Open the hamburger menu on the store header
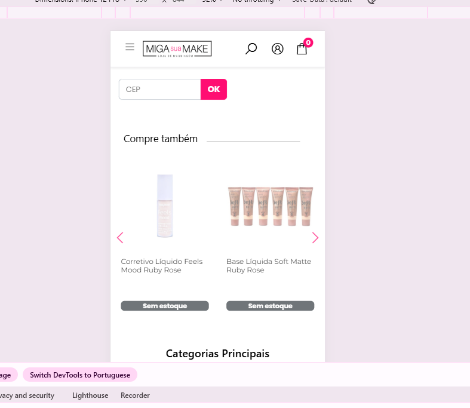Image resolution: width=470 pixels, height=408 pixels. coord(130,48)
